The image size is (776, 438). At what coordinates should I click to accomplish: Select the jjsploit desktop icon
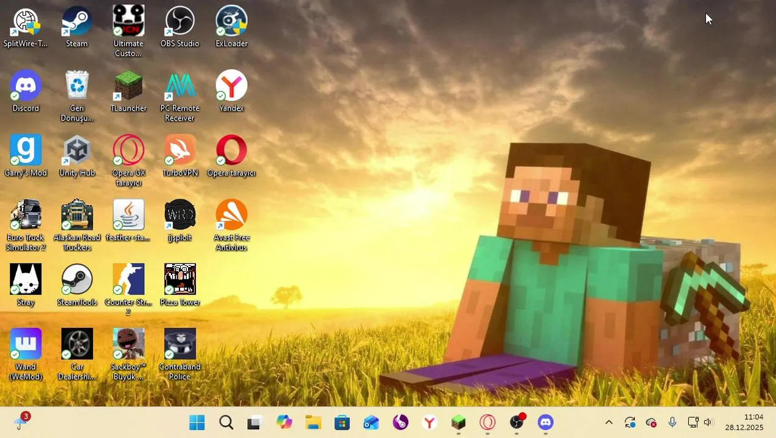(180, 221)
